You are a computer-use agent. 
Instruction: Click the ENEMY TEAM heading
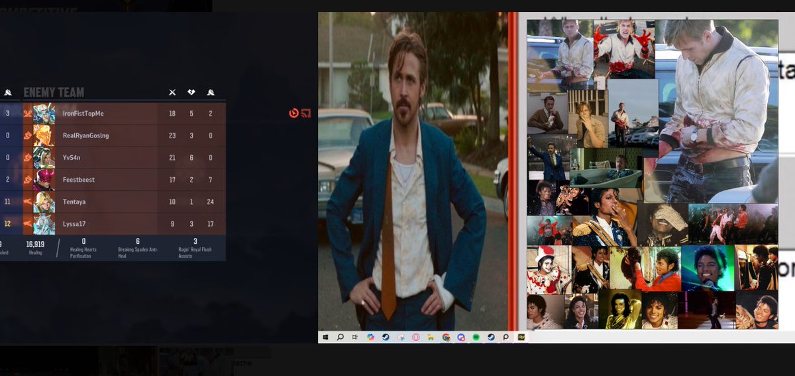point(54,93)
